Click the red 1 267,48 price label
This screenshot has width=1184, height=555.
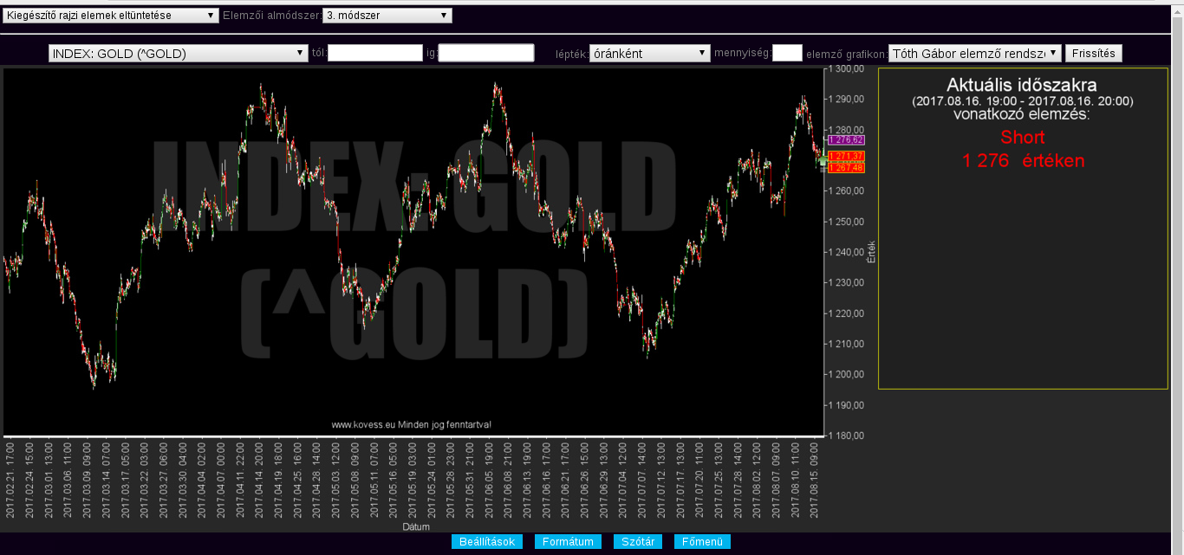coord(846,167)
